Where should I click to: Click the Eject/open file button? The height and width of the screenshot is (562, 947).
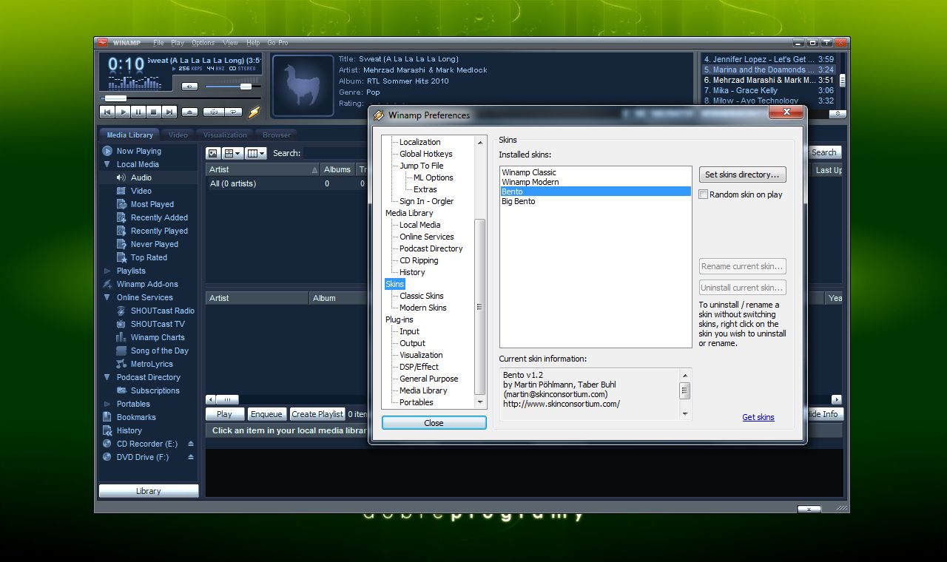click(190, 112)
